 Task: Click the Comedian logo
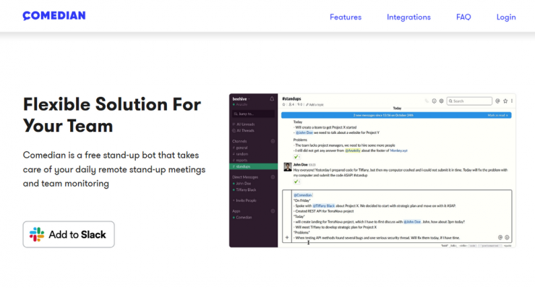tap(54, 16)
